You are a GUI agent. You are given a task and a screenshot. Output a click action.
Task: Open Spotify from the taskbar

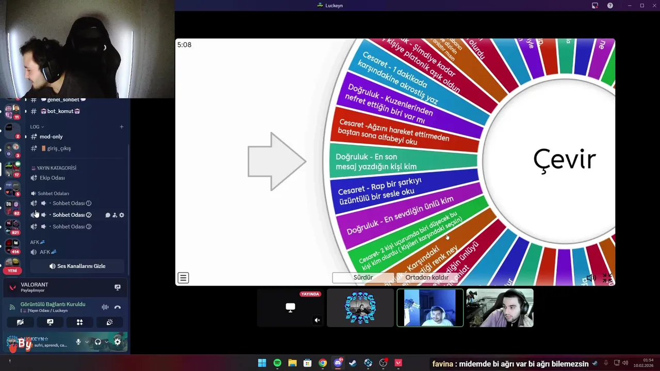tap(277, 363)
